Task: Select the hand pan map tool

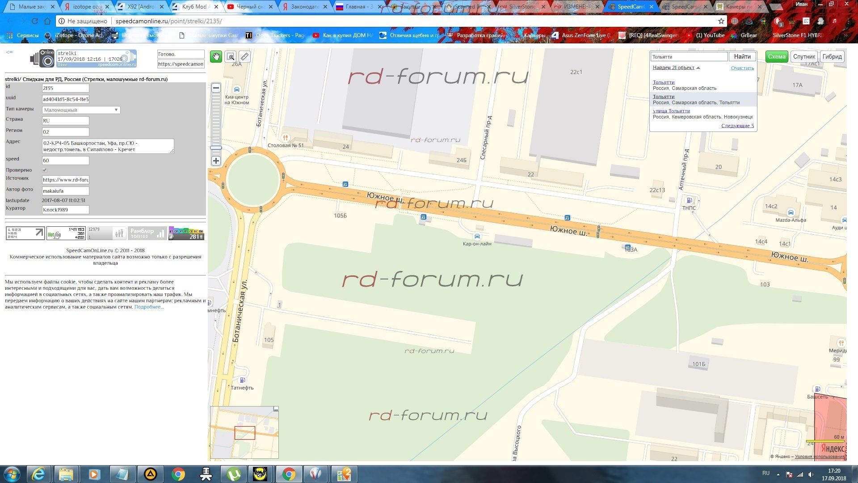Action: [x=216, y=57]
